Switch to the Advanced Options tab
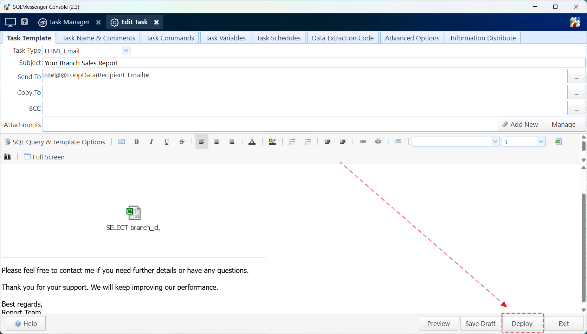The image size is (587, 334). (412, 38)
